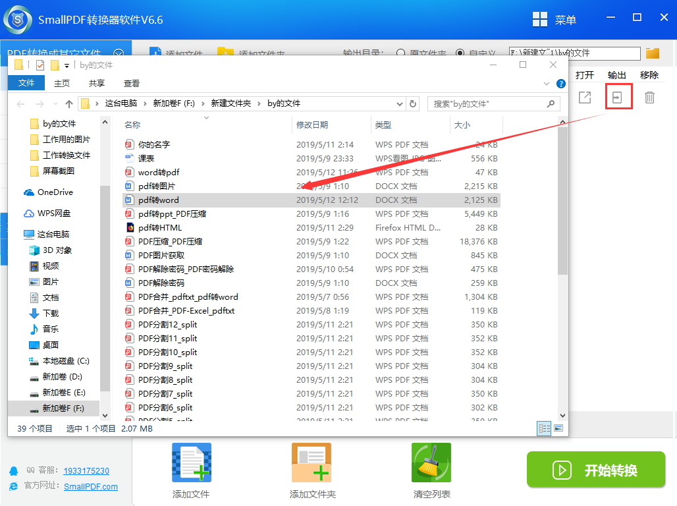Click the file list scroll-down arrow

[x=562, y=416]
